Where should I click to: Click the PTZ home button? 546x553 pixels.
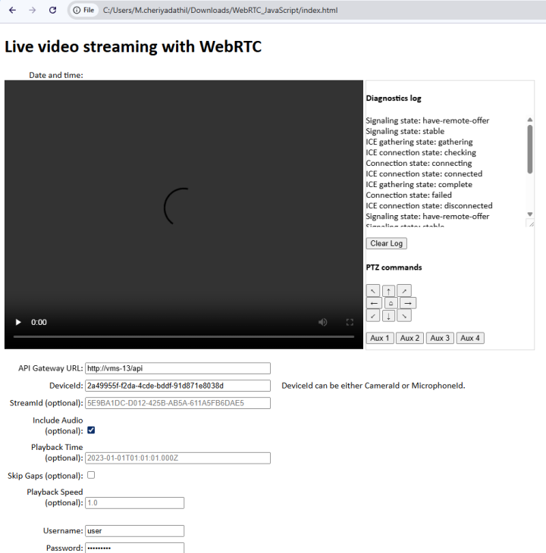[x=390, y=303]
